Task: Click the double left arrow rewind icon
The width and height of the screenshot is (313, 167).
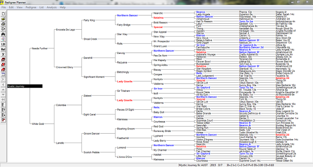Action: (3, 100)
